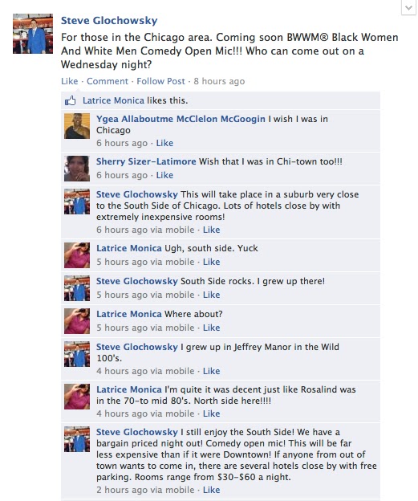Open Latrice Monica's name in likes row
The image size is (418, 501).
[113, 100]
